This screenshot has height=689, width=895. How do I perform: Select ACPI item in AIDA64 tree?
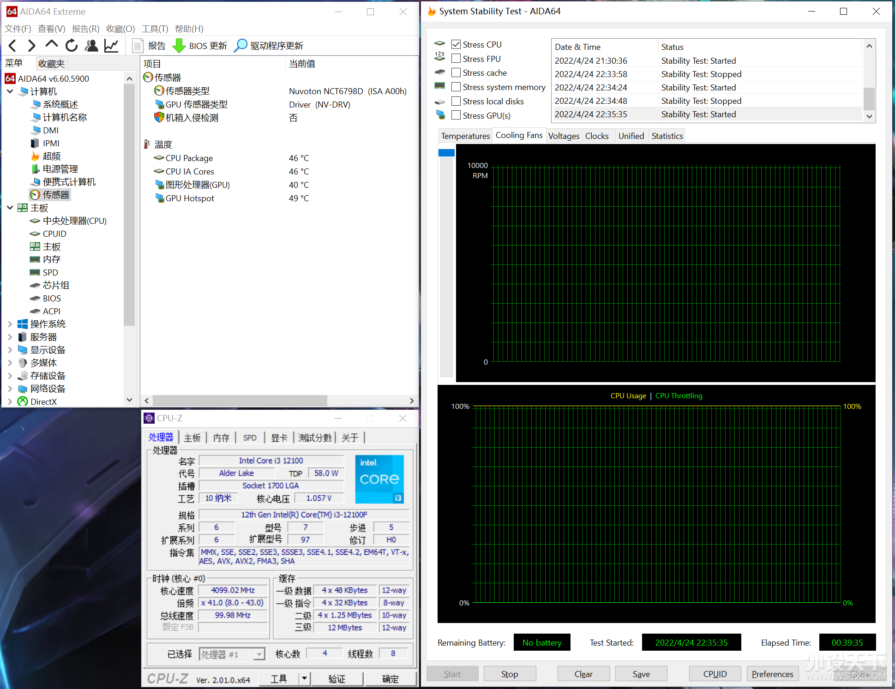[x=45, y=311]
